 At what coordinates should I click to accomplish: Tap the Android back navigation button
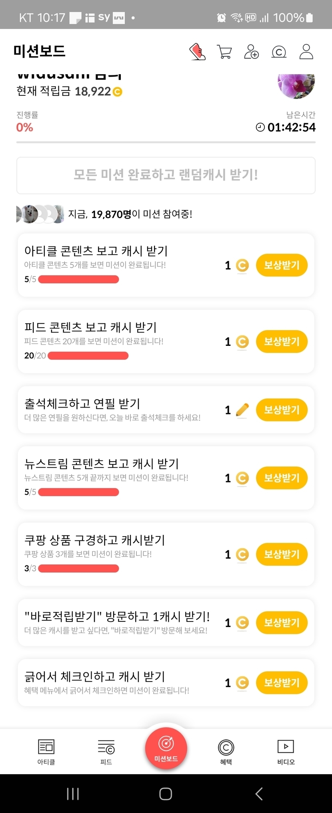point(259,793)
